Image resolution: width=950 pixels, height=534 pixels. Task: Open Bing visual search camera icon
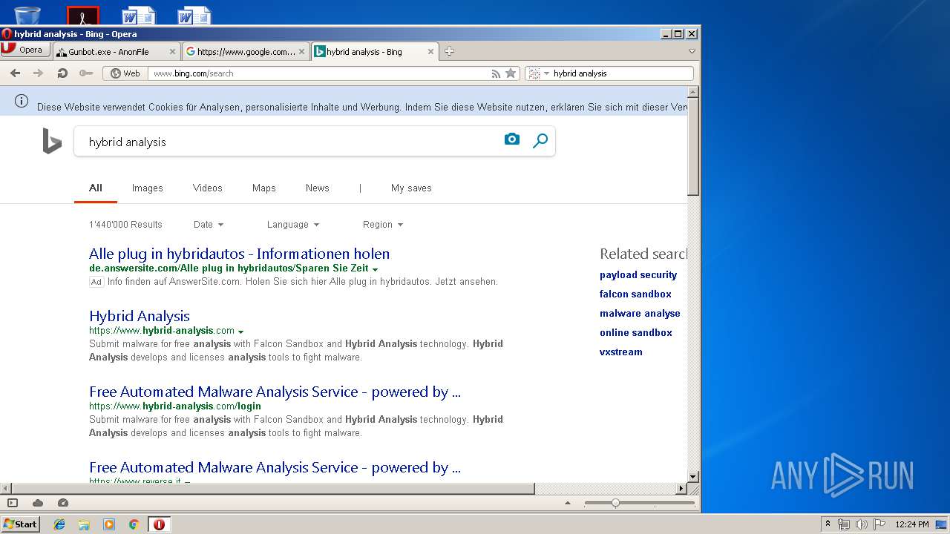(512, 139)
